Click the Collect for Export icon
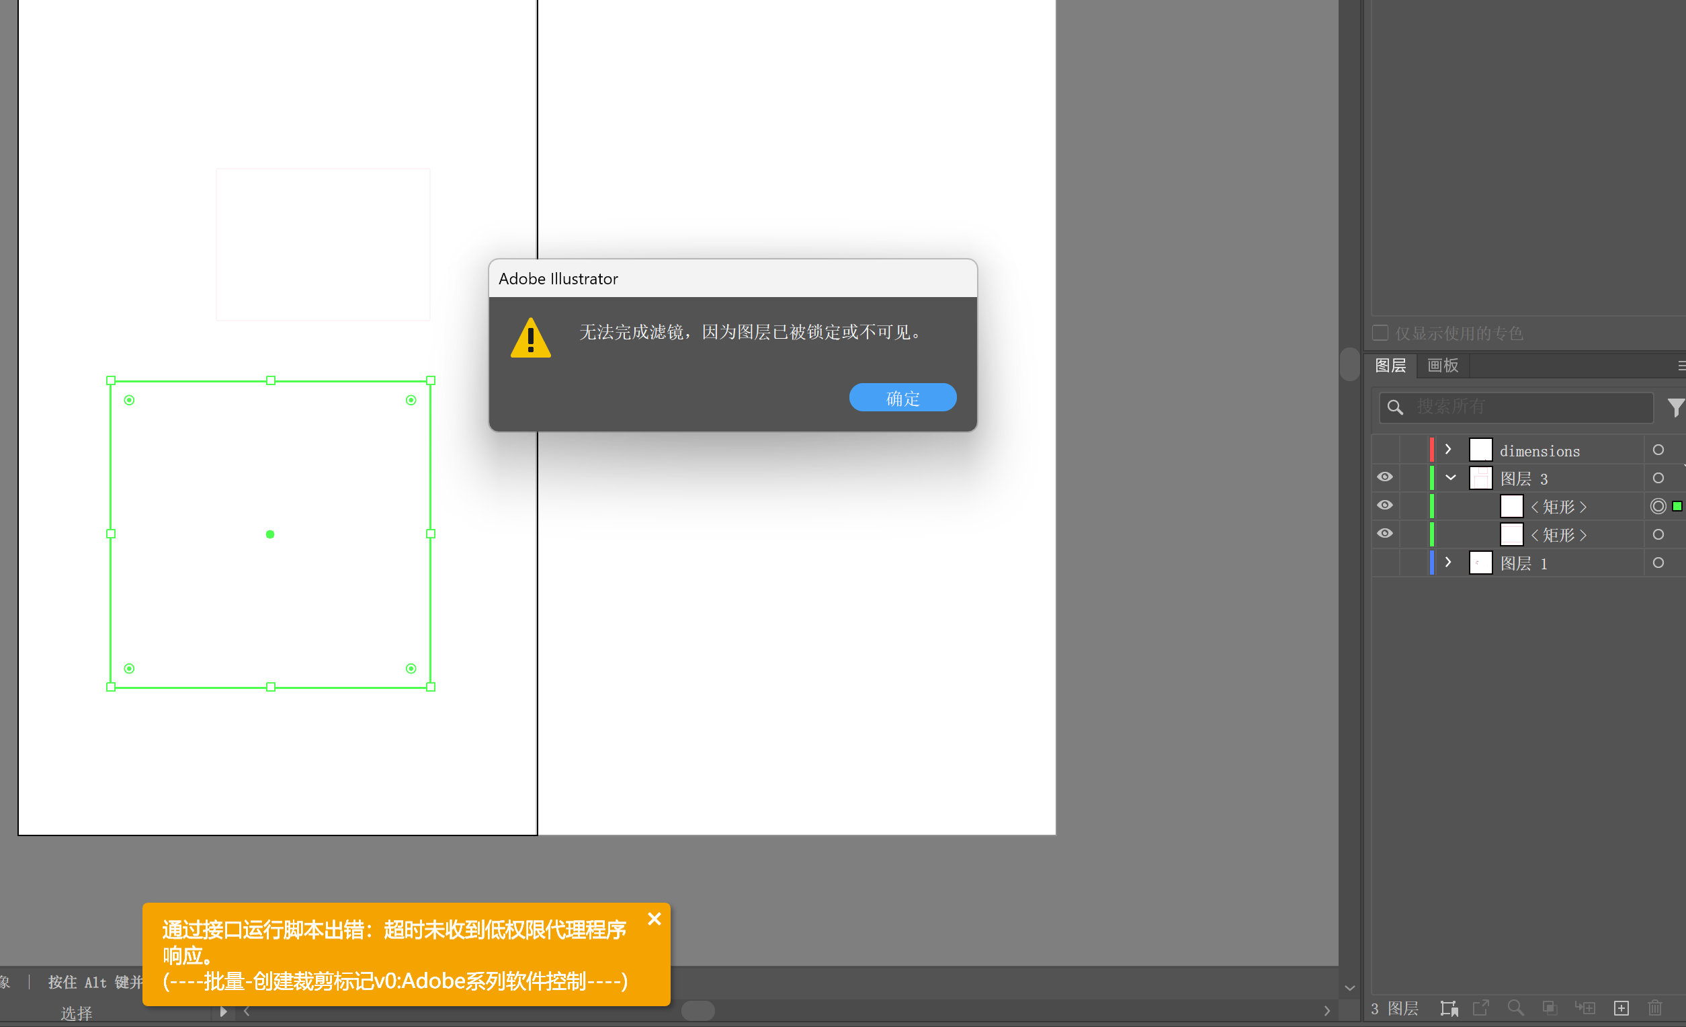 (1481, 1008)
